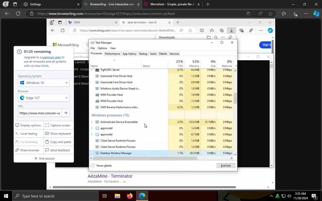Click the TightVNC Server process icon

coord(97,70)
